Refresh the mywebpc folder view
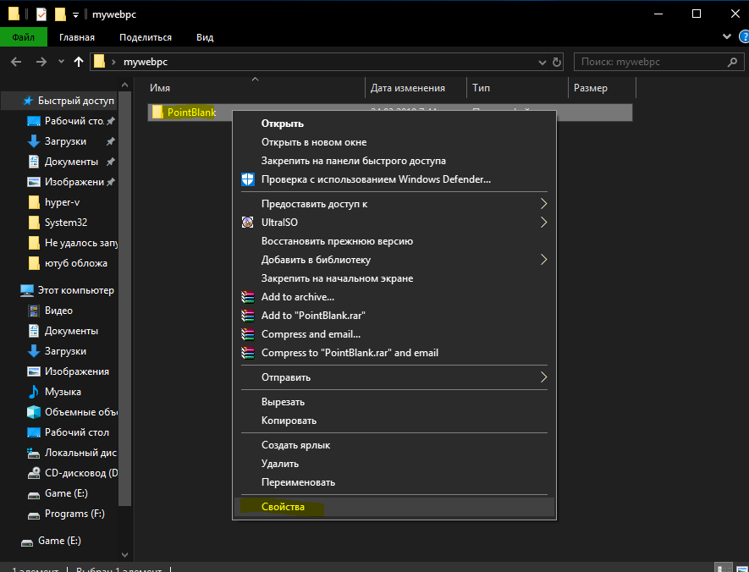 pos(557,62)
